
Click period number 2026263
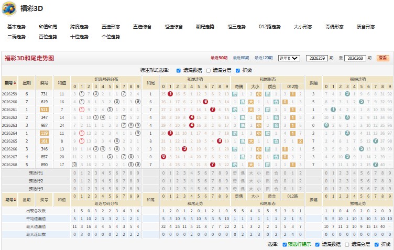click(x=9, y=125)
